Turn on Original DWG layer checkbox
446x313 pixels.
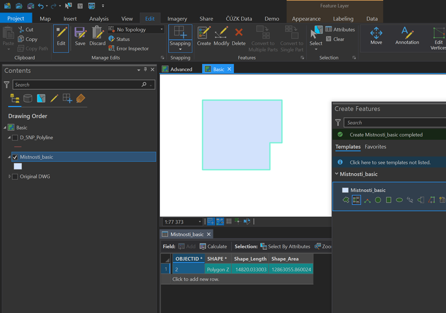(x=15, y=177)
